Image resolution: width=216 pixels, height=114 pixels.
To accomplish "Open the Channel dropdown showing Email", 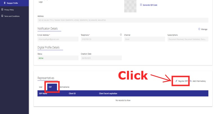I will [x=144, y=39].
